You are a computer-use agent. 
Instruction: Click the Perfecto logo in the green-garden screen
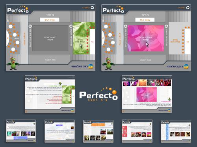18,9
